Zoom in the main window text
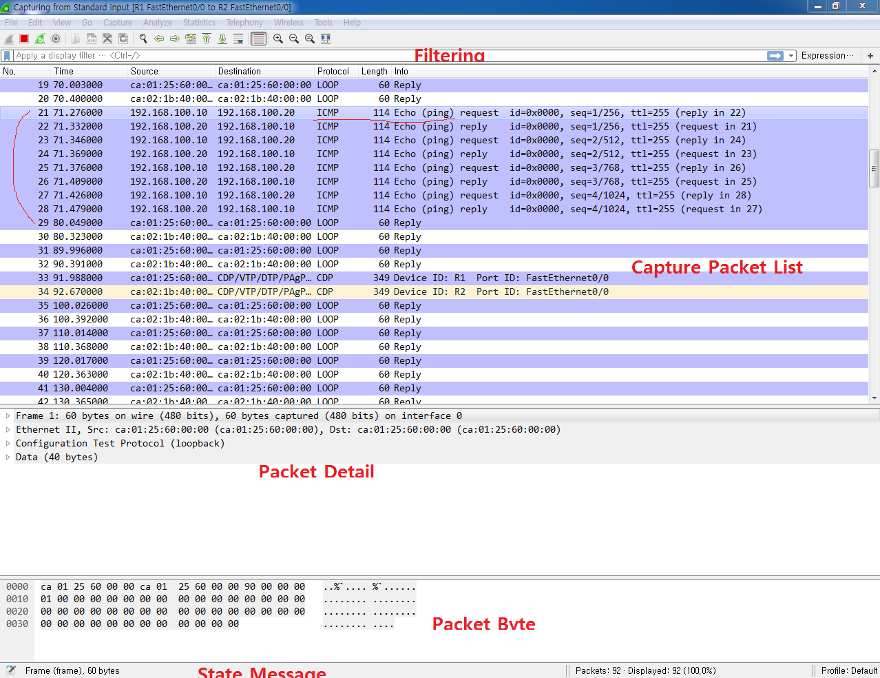The height and width of the screenshot is (678, 880). pos(278,39)
